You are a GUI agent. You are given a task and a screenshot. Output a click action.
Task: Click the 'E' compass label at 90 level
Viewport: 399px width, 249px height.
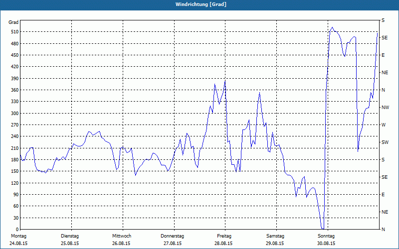tap(383, 195)
